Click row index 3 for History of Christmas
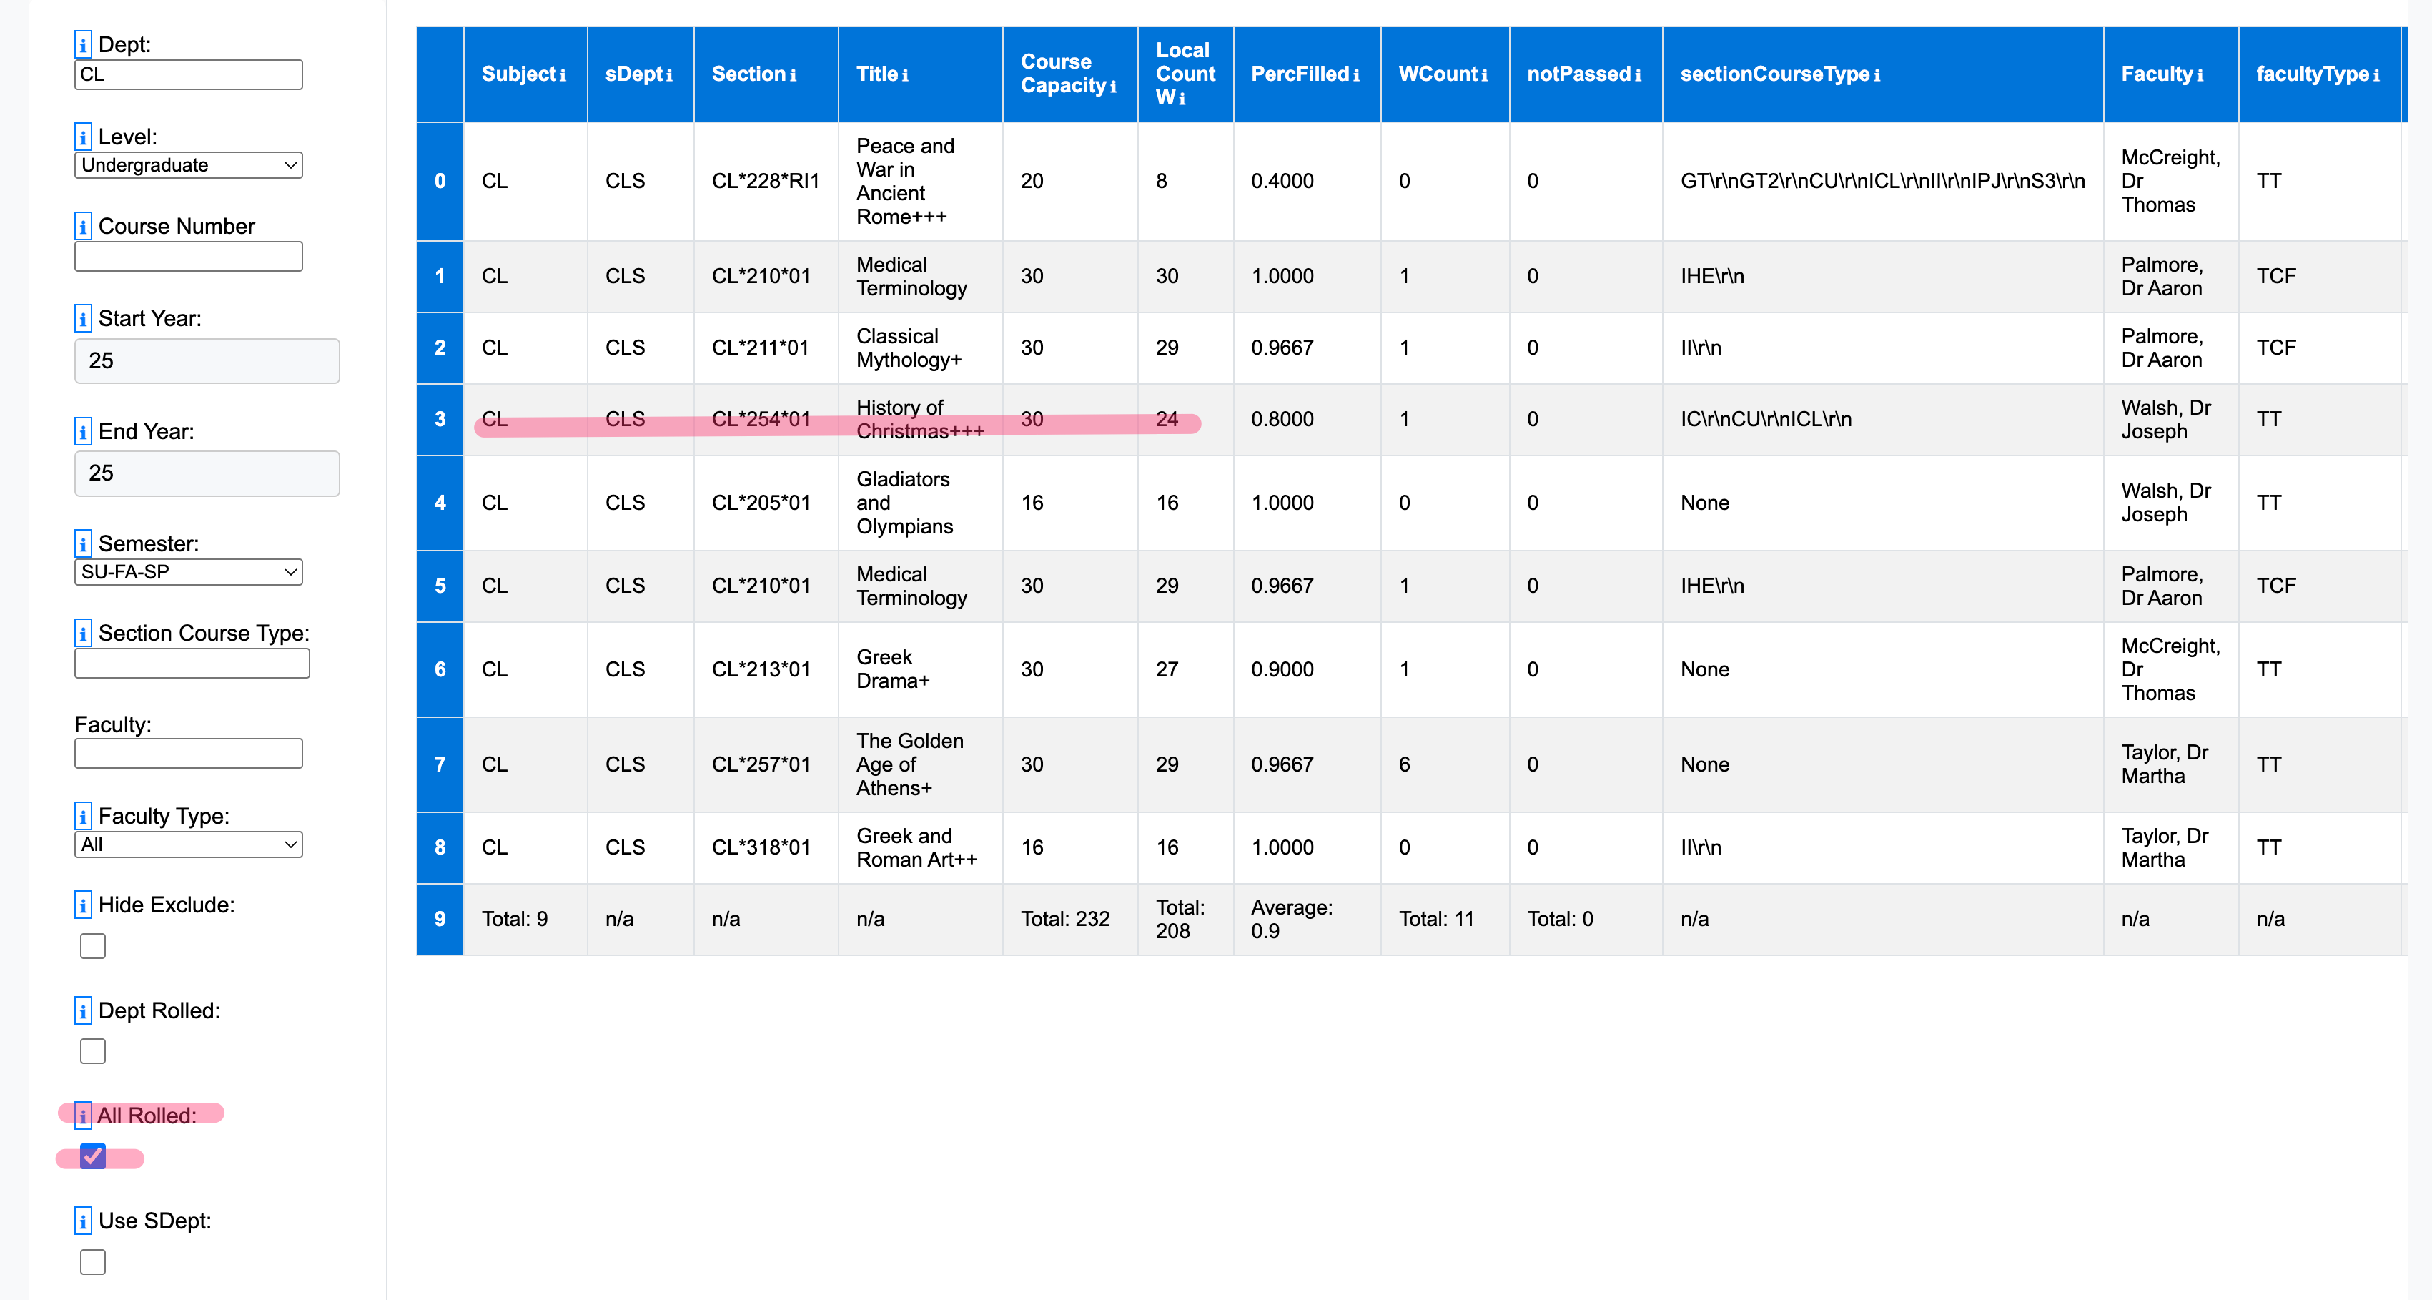This screenshot has width=2432, height=1300. tap(440, 419)
